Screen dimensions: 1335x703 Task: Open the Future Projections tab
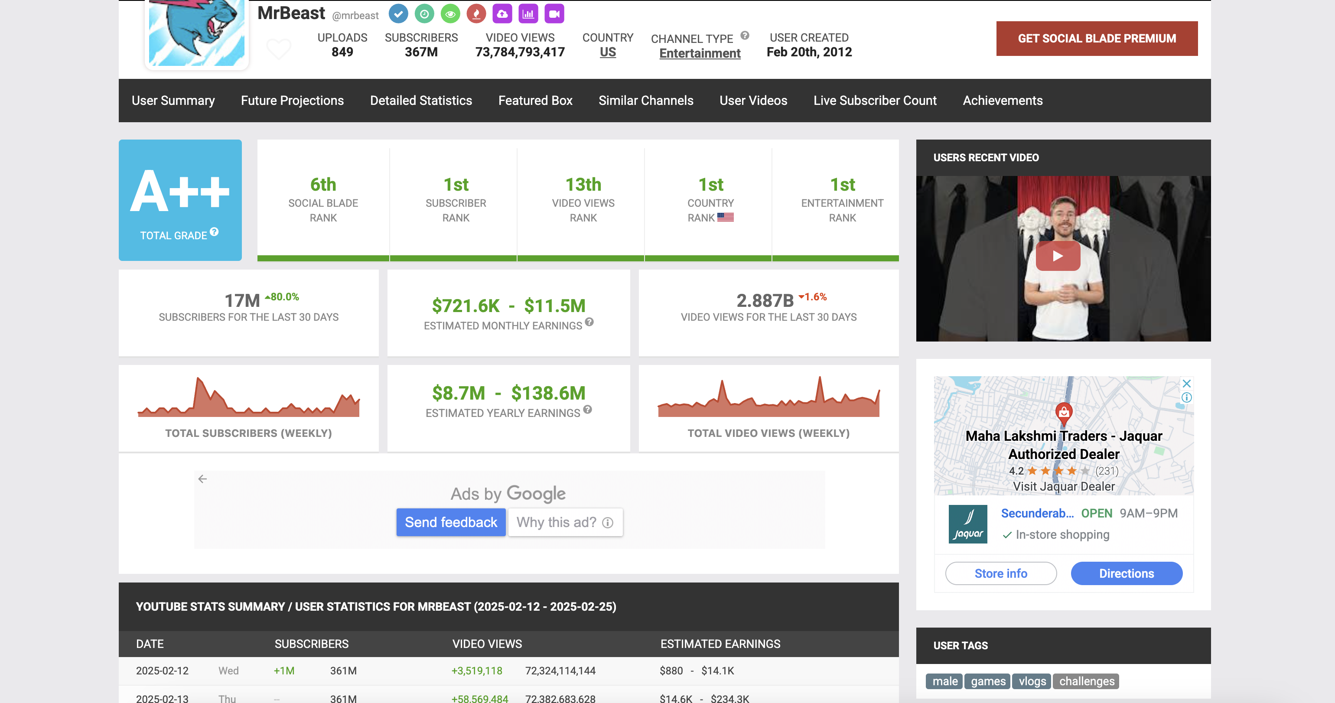click(292, 101)
